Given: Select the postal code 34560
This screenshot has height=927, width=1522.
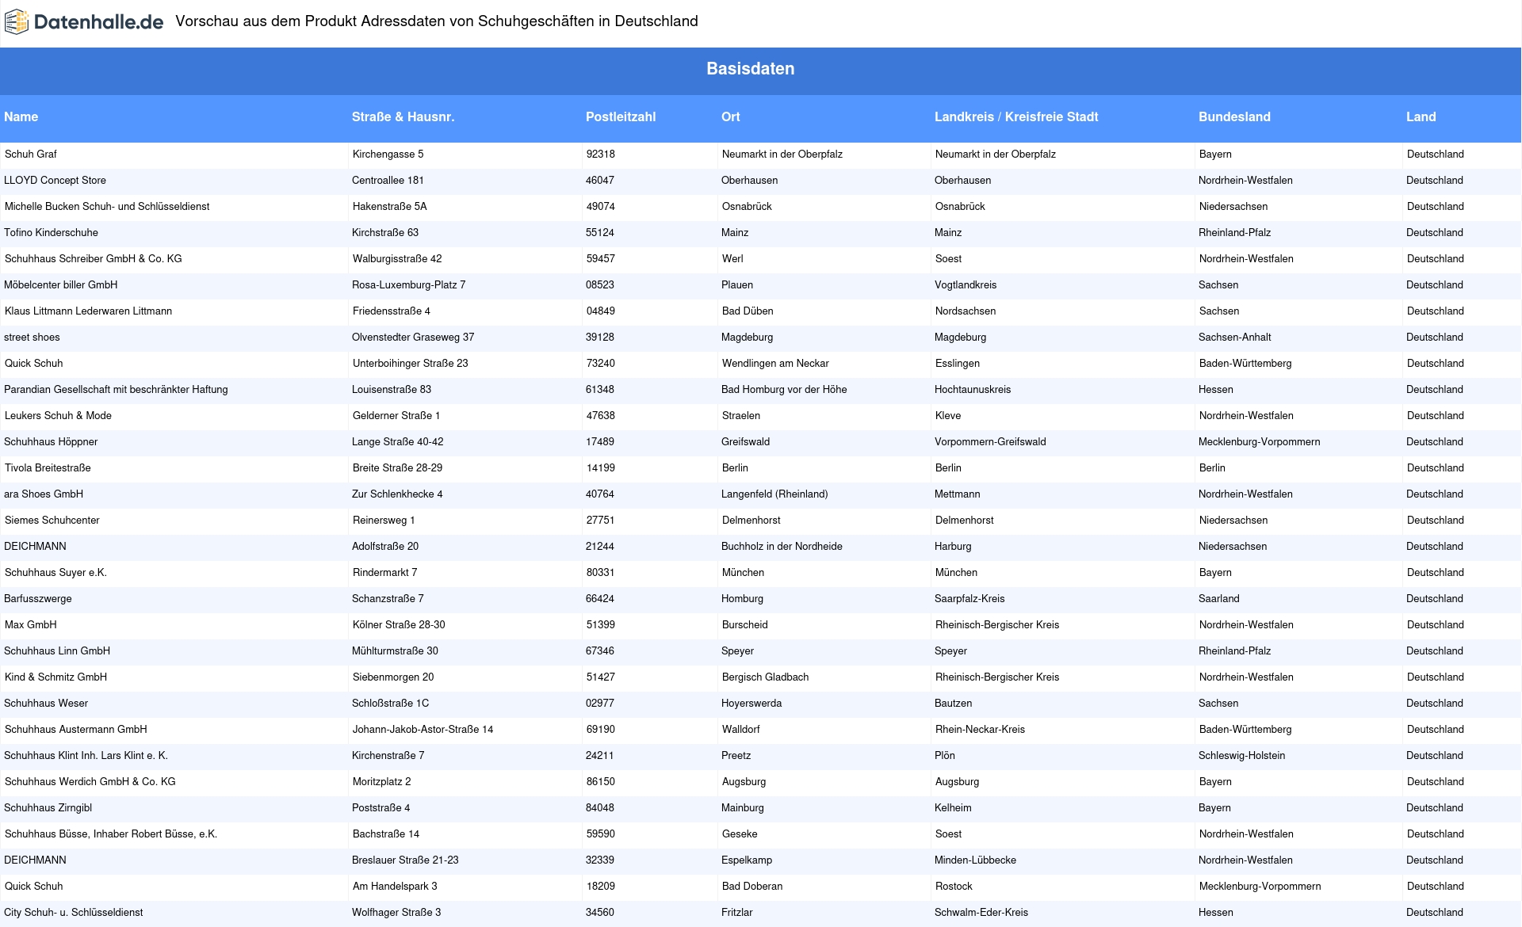Looking at the screenshot, I should pyautogui.click(x=599, y=912).
